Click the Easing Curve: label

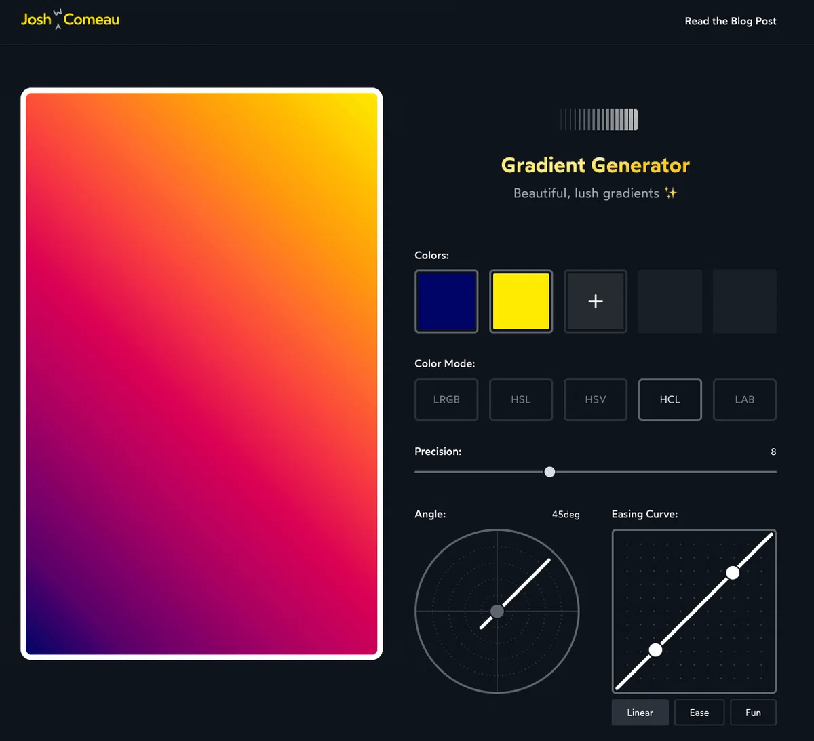tap(644, 515)
